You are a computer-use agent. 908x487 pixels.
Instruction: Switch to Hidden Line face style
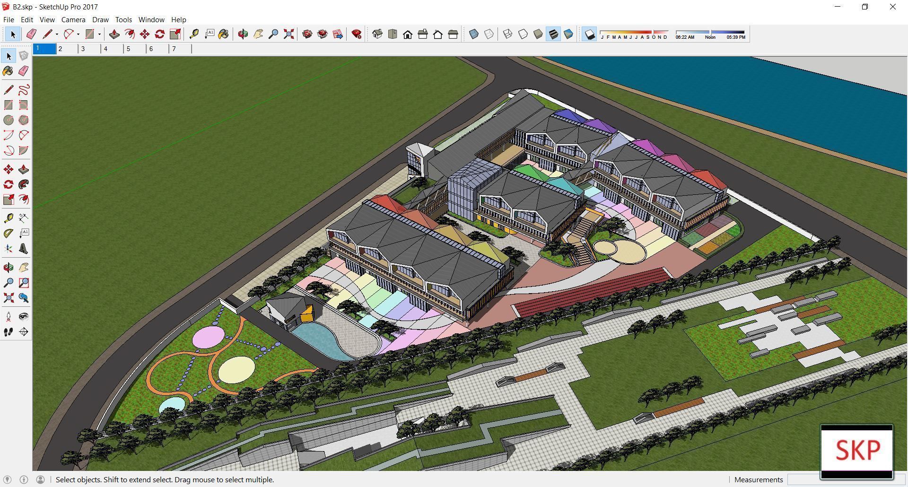click(x=523, y=34)
